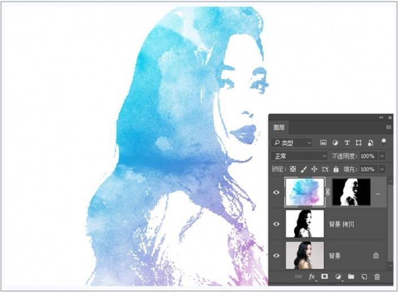Filter for adjustment layers icon
Viewport: 398px width, 292px height.
click(x=335, y=143)
